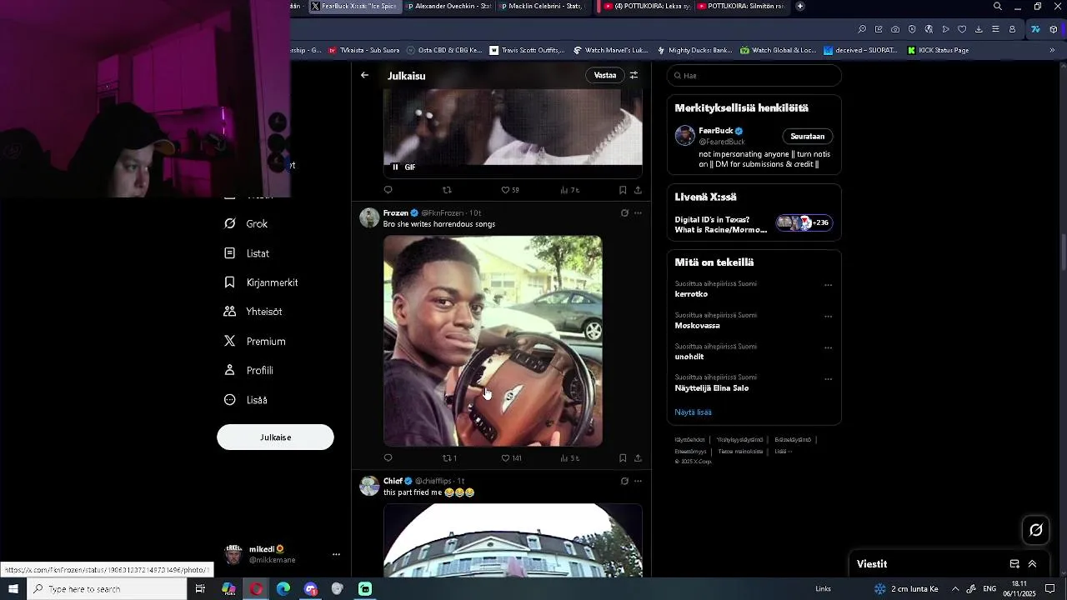Image resolution: width=1067 pixels, height=600 pixels.
Task: Switch to the POTTUKOIRA: Silmitön tab
Action: pos(740,6)
